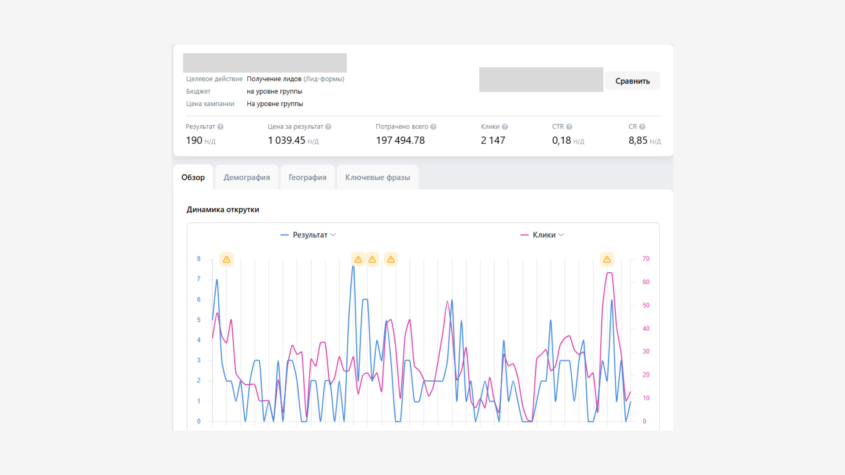Click the help icon beside CTR
This screenshot has height=475, width=845.
569,127
